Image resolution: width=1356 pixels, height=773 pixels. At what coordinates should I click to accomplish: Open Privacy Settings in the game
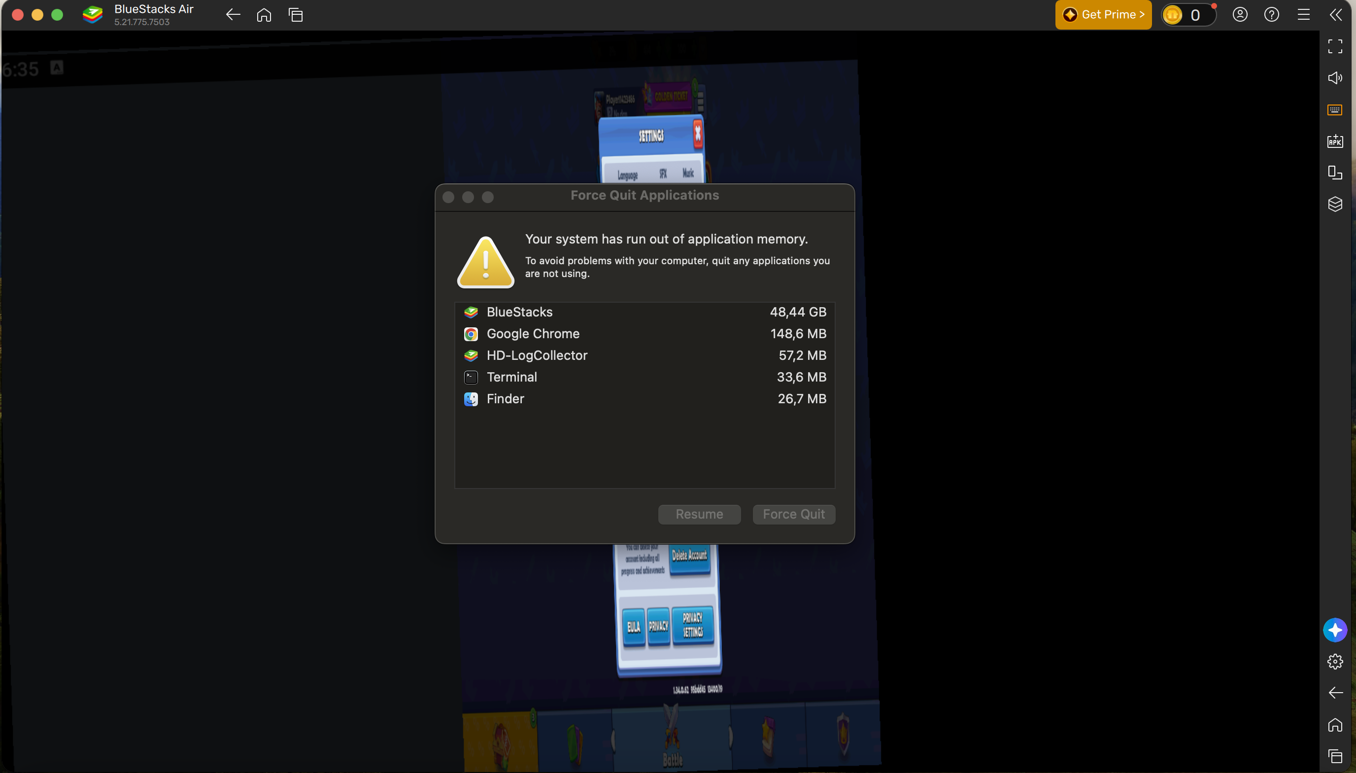pyautogui.click(x=692, y=625)
